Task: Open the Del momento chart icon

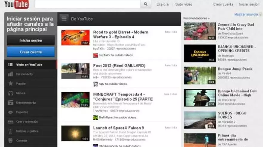Action: click(10, 74)
